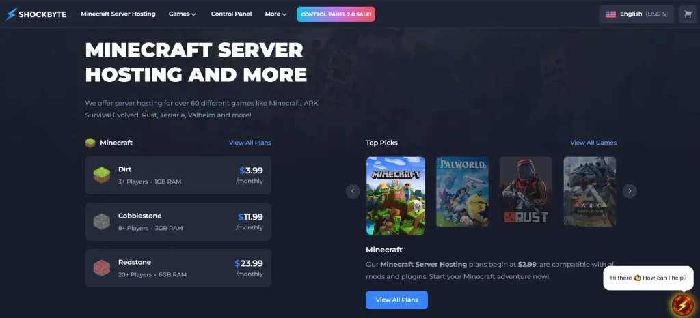The height and width of the screenshot is (318, 700).
Task: Click the US flag language icon
Action: 610,14
